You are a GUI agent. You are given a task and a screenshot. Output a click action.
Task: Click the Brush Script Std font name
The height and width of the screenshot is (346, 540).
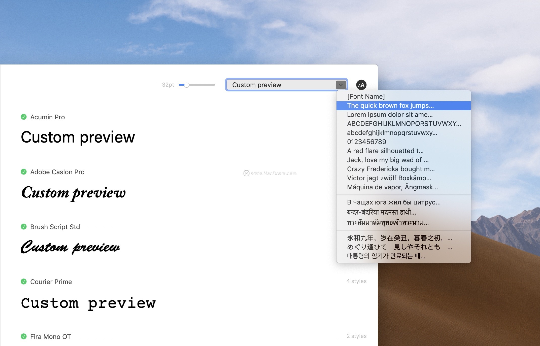(x=55, y=227)
